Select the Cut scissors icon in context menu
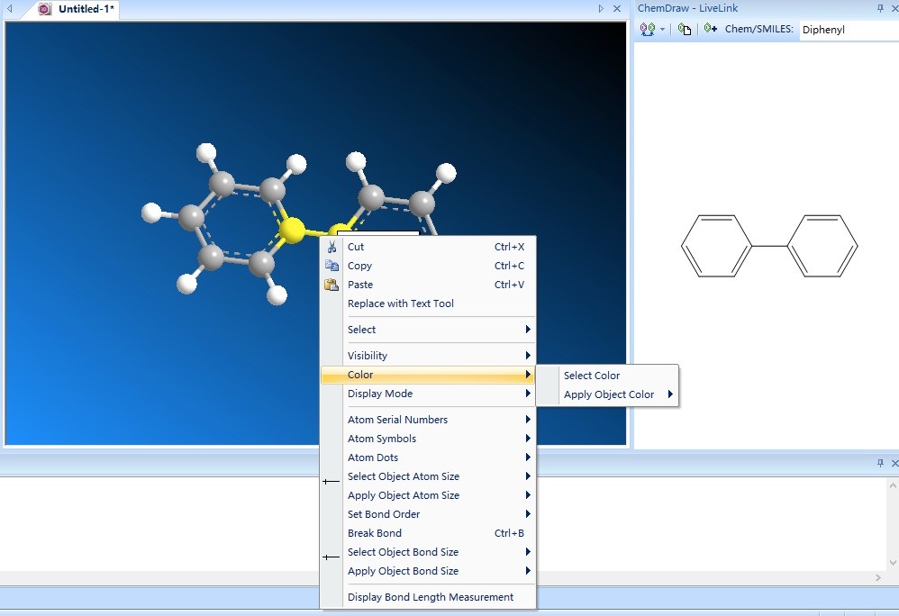The image size is (899, 616). (x=332, y=247)
